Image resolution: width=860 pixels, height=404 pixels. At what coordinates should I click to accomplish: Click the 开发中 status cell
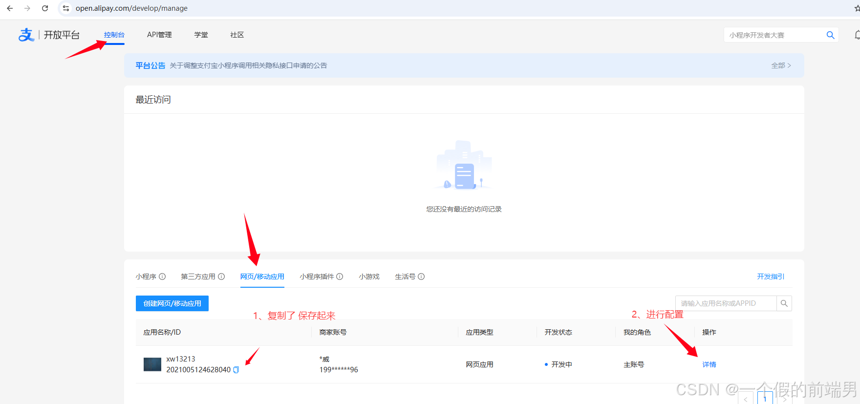coord(559,364)
